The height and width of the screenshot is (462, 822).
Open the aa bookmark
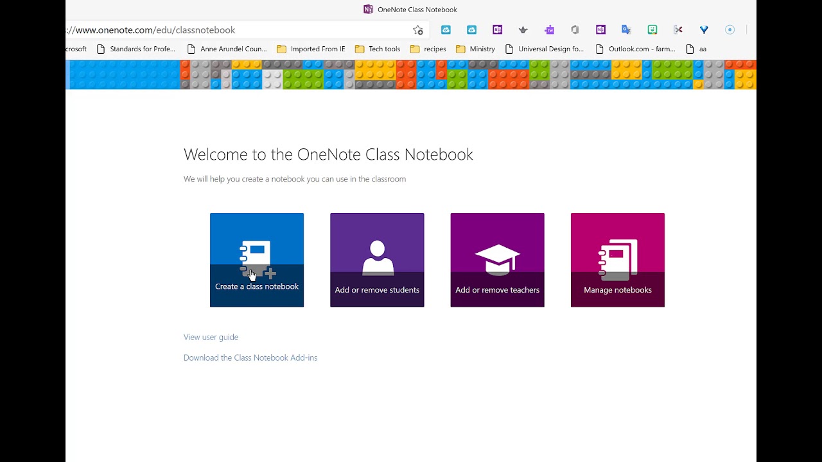pos(696,49)
